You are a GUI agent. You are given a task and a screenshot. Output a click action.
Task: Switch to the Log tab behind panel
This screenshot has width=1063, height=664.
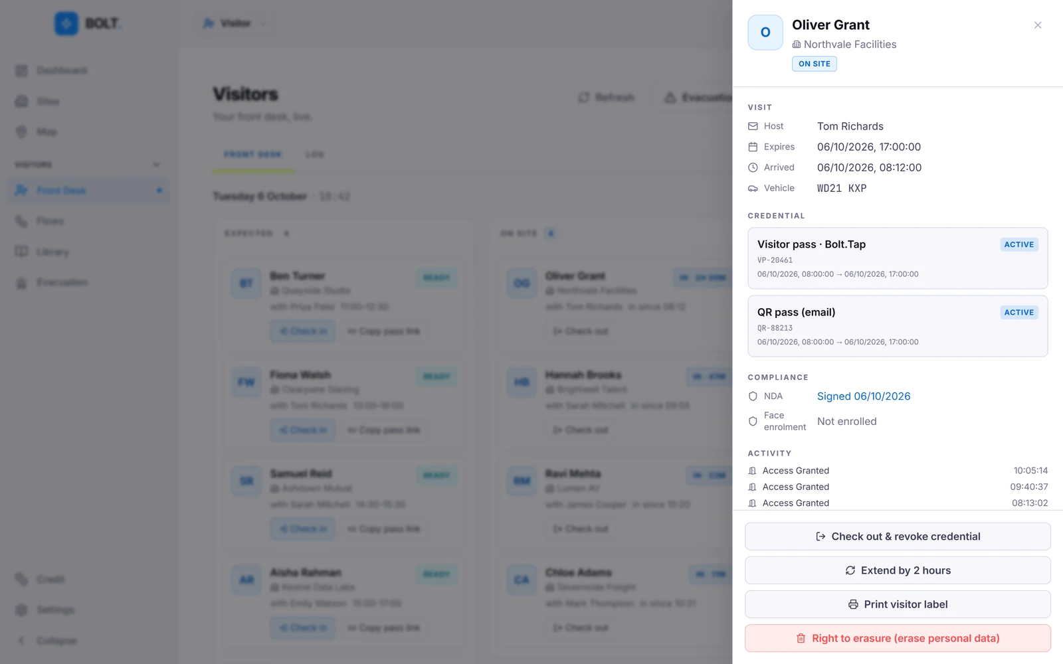315,155
